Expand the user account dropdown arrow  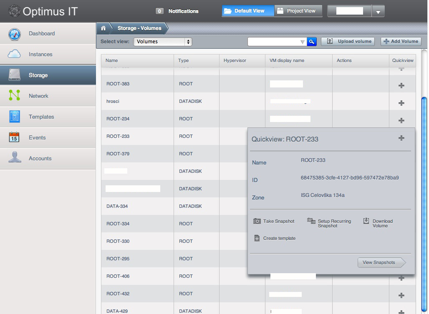click(378, 12)
